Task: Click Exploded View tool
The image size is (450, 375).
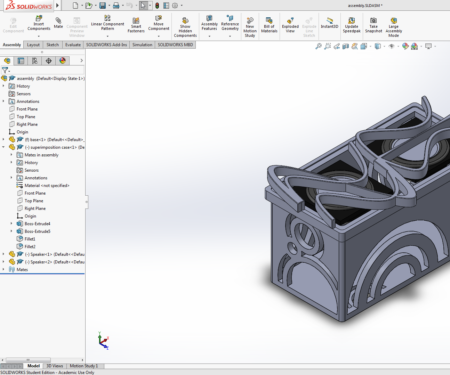Action: point(290,25)
